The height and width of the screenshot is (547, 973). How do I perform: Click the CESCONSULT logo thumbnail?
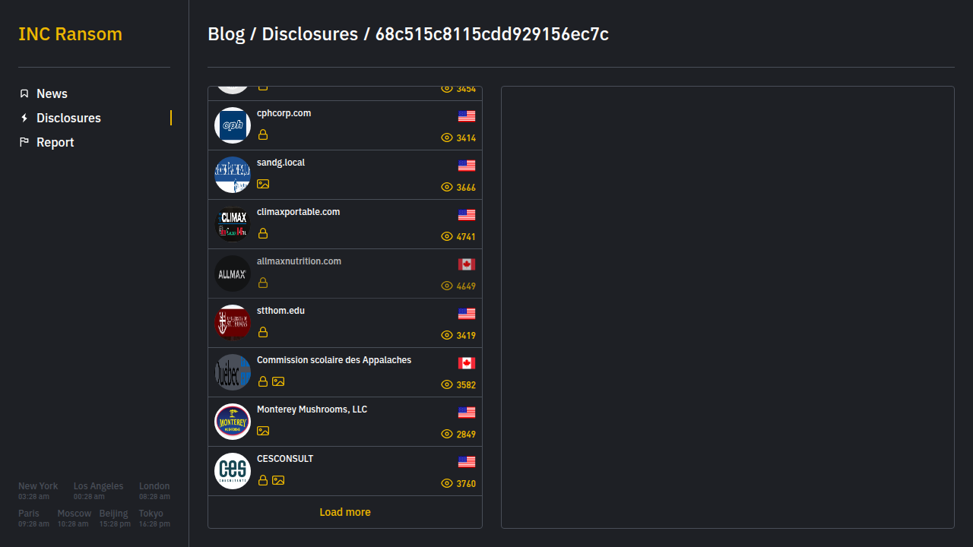point(233,471)
